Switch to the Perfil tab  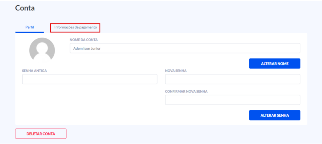[x=30, y=27]
